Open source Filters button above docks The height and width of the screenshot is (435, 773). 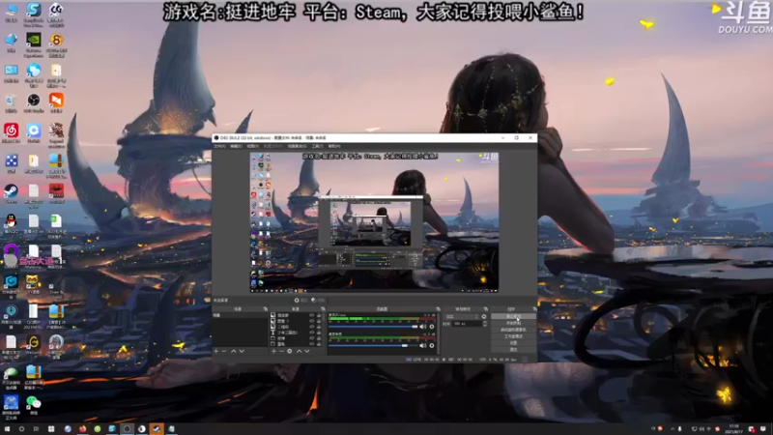(318, 300)
